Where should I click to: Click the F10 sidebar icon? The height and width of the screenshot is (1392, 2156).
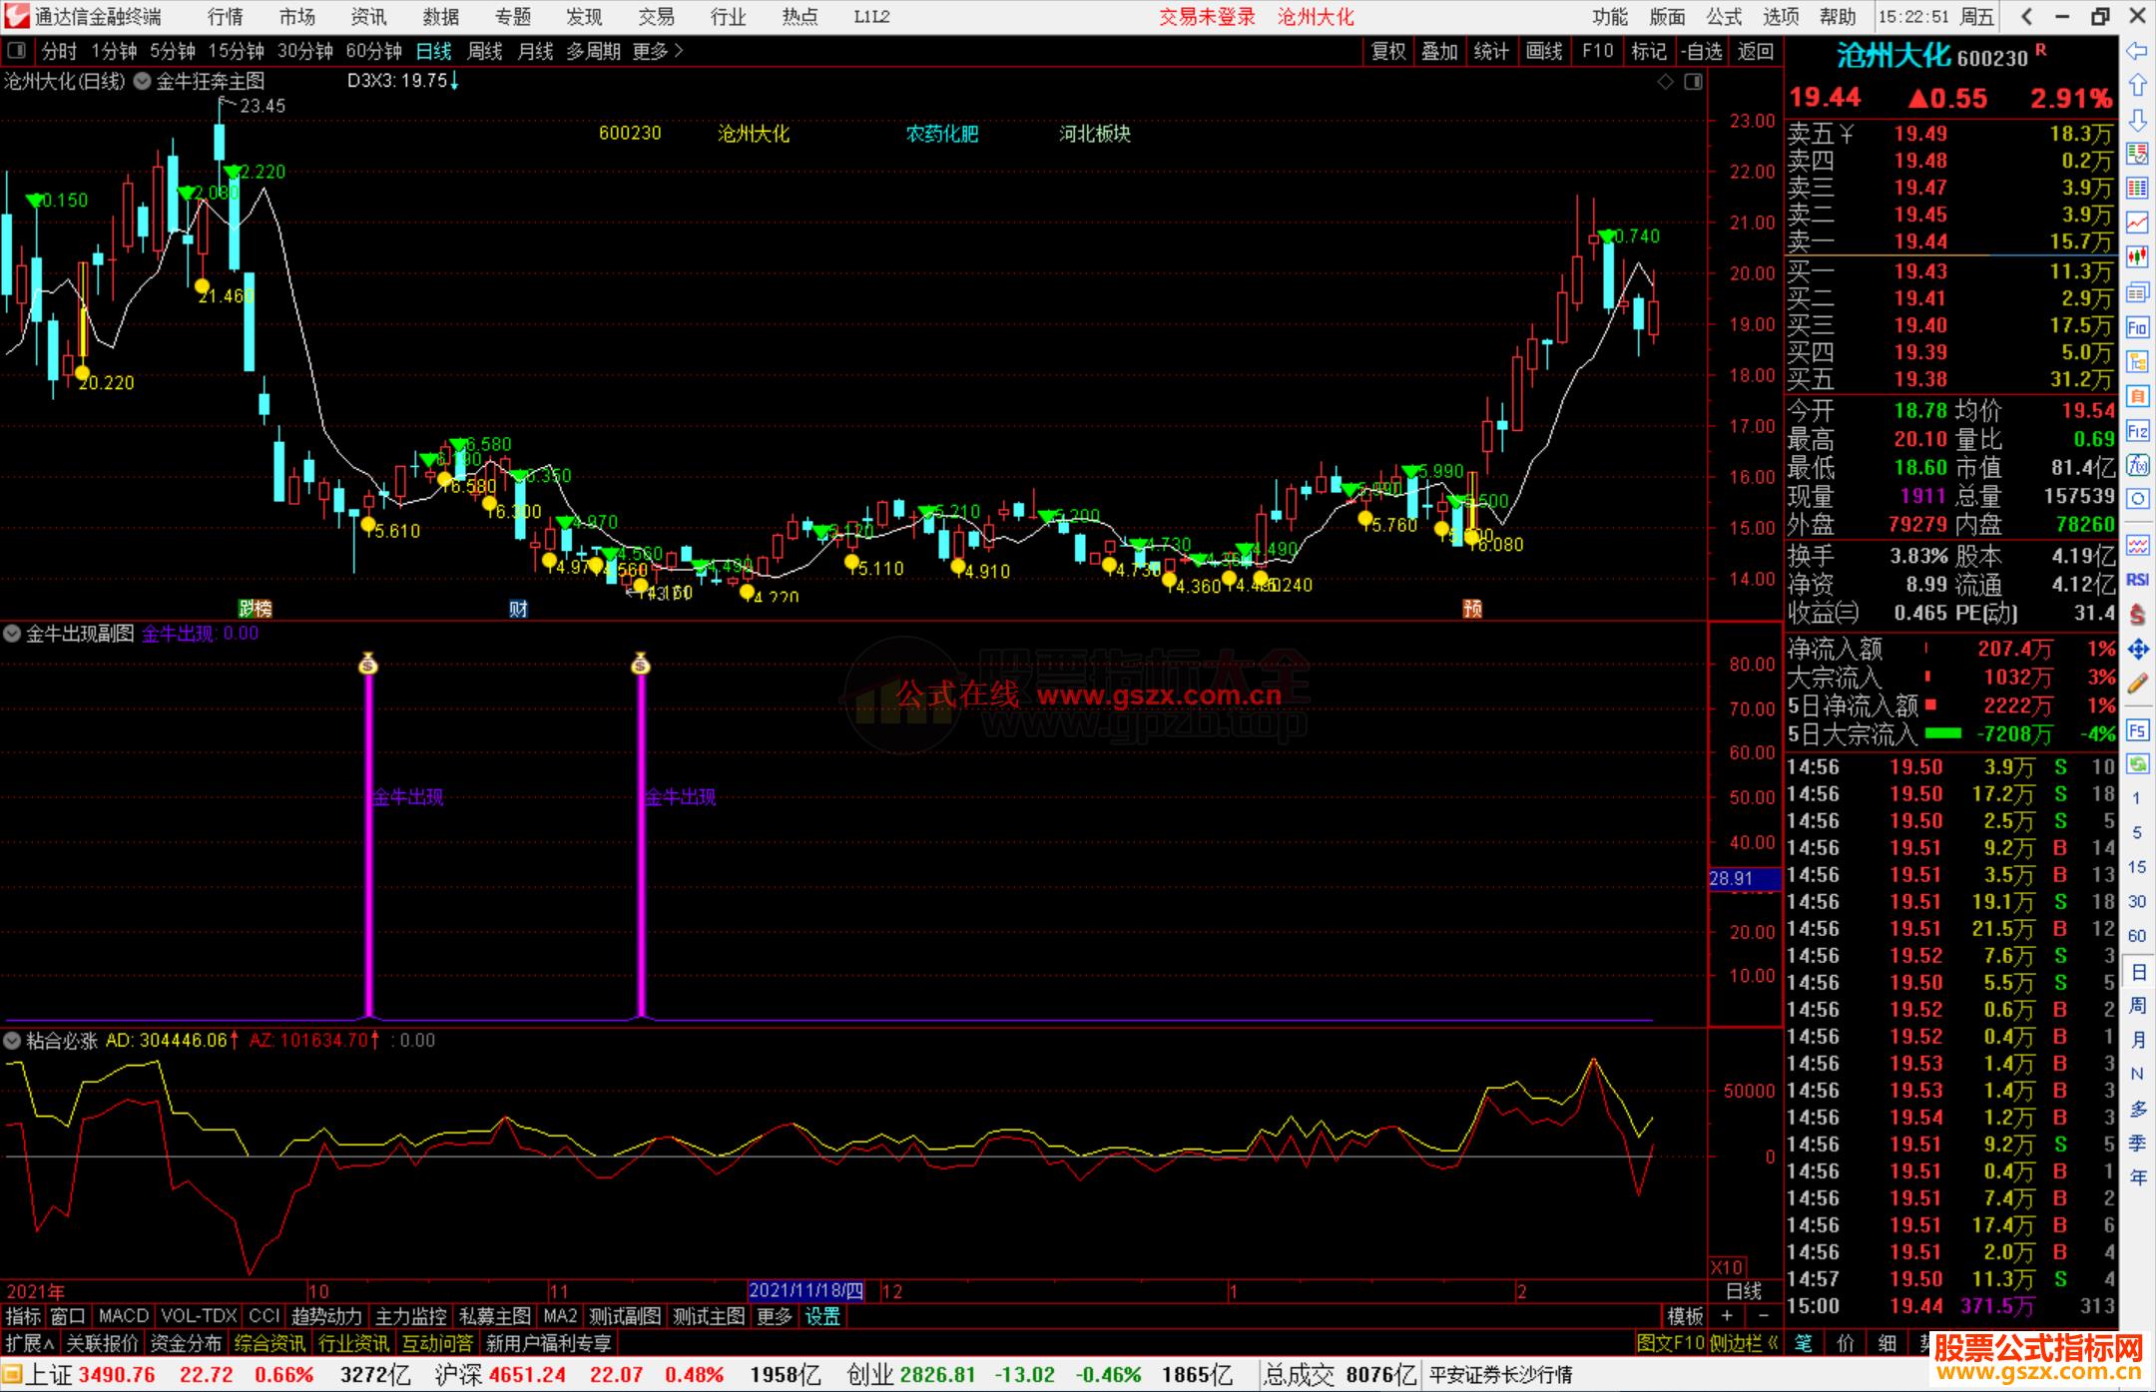[2137, 327]
